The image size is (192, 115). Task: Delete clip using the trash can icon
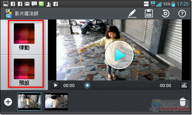tap(183, 102)
